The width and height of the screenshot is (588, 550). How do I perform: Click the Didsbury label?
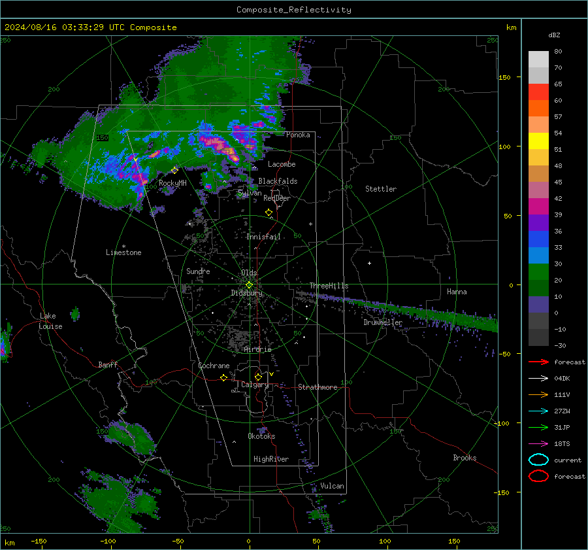246,293
